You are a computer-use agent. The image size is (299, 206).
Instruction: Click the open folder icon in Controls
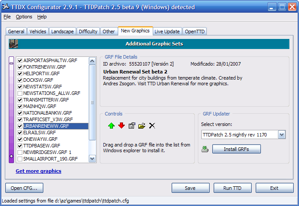tap(142, 126)
